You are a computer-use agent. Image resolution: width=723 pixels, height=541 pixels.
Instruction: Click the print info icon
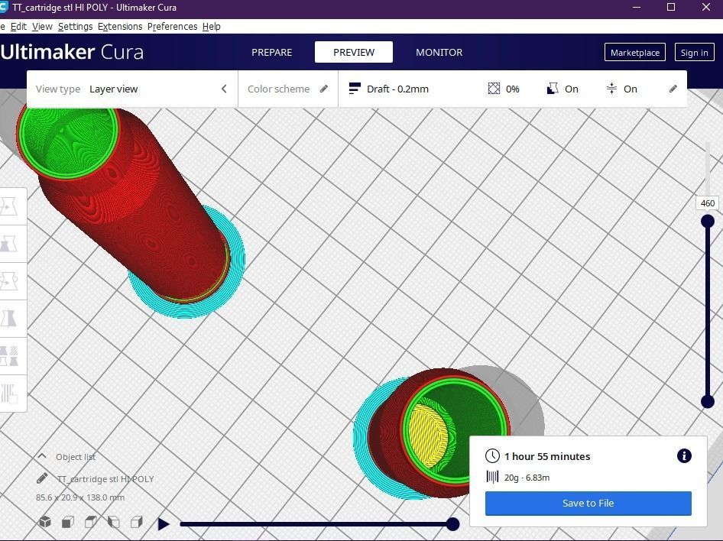684,455
